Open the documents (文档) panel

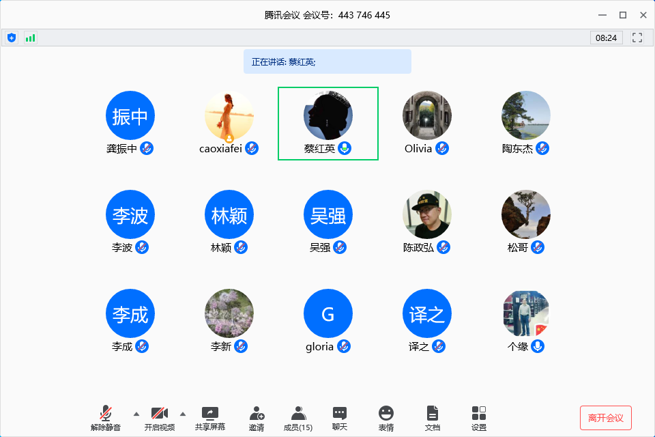coord(433,418)
